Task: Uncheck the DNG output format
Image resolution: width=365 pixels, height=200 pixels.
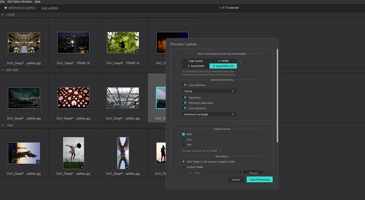Action: pyautogui.click(x=183, y=134)
